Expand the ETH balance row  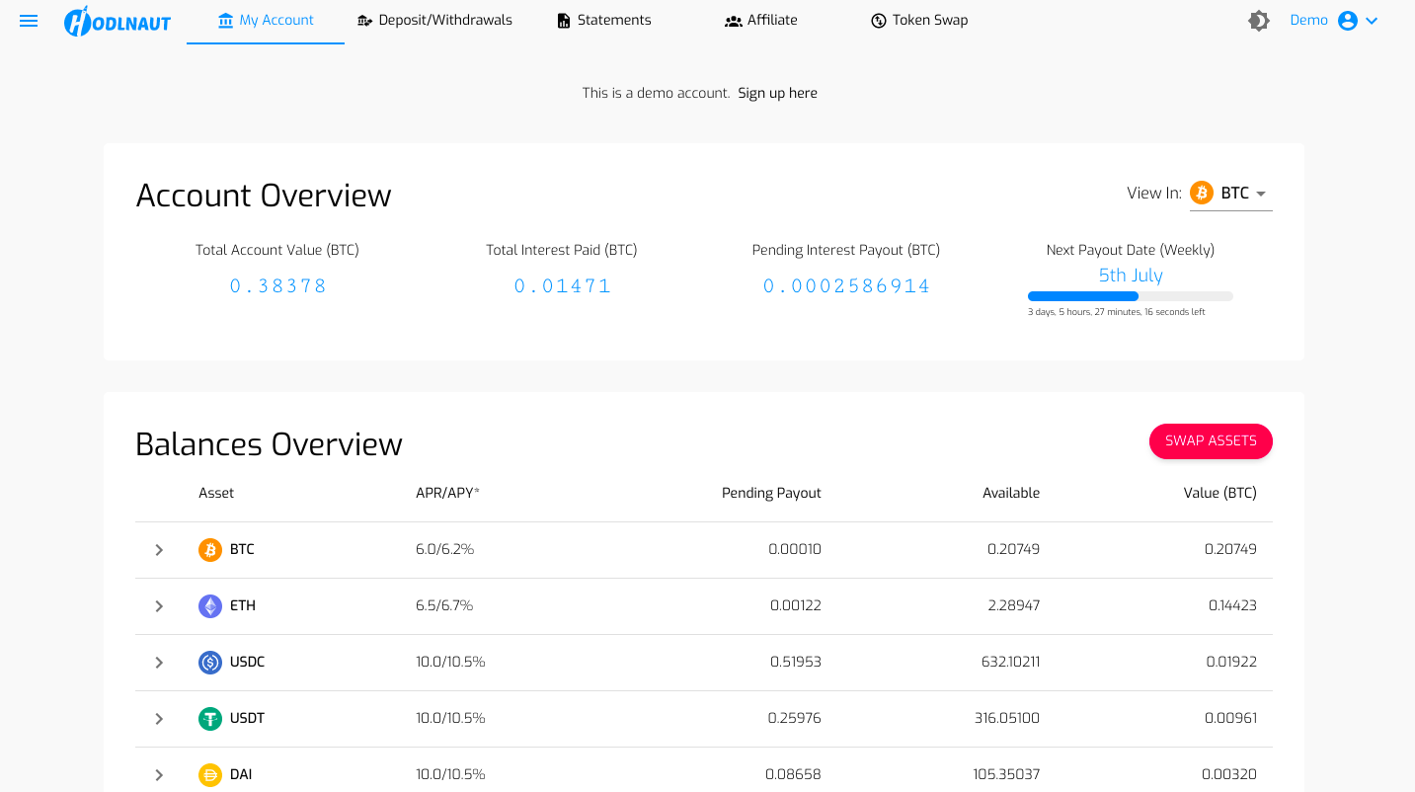click(x=159, y=606)
